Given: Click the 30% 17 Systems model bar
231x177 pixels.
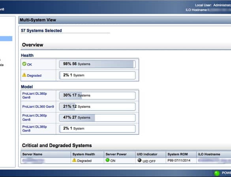Looking at the screenshot, I should point(97,96).
